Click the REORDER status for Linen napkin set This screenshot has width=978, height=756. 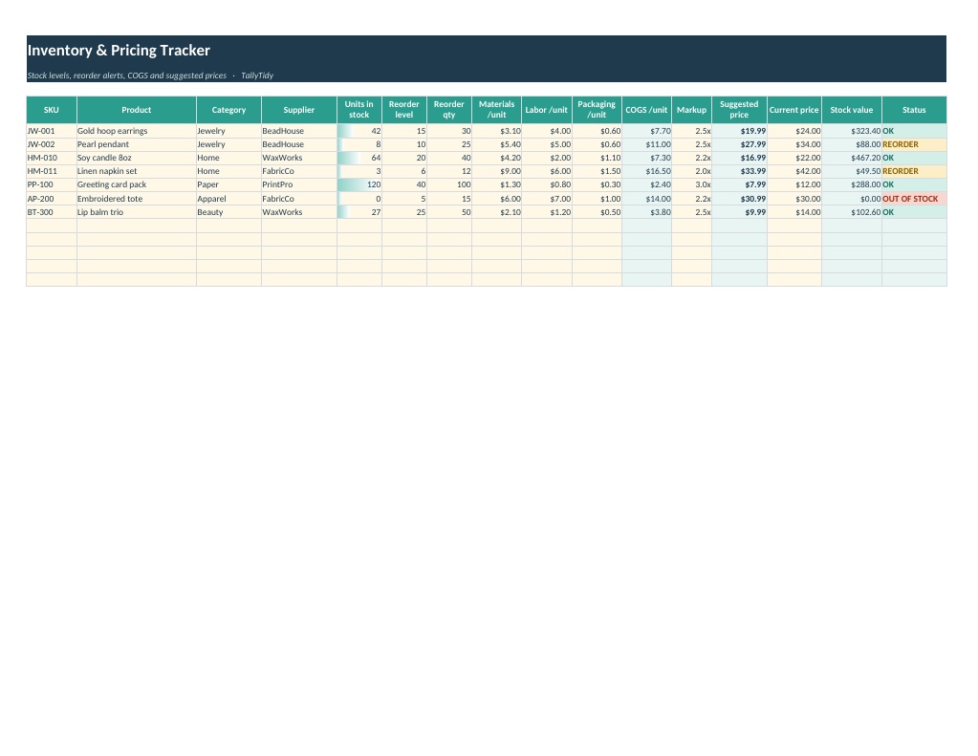pos(914,171)
